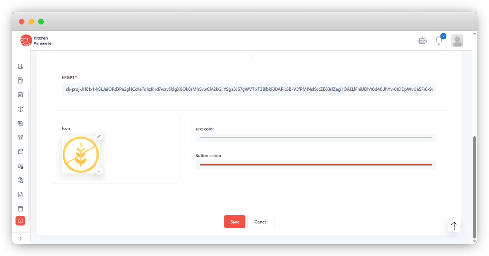Open the Button colour red swatch

click(x=316, y=164)
